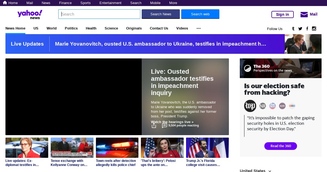Open the Live Updates Yovanovitch headline
Viewport: 327px width, 172px height.
[161, 44]
